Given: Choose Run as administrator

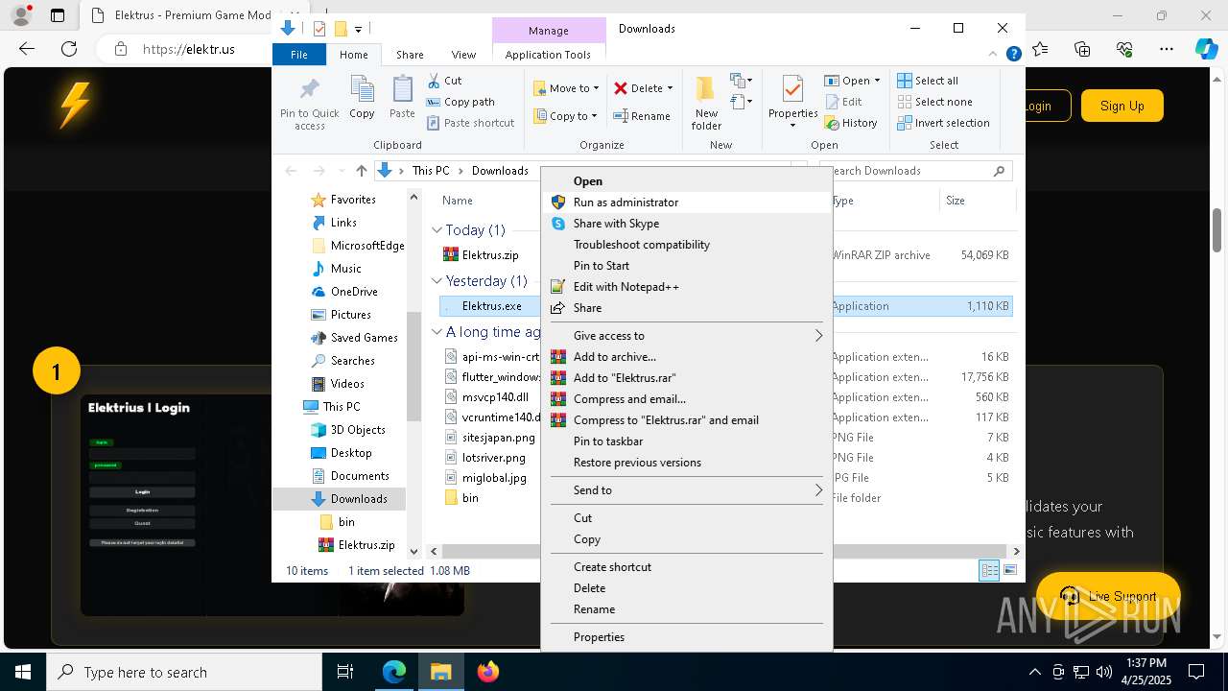Looking at the screenshot, I should coord(686,203).
